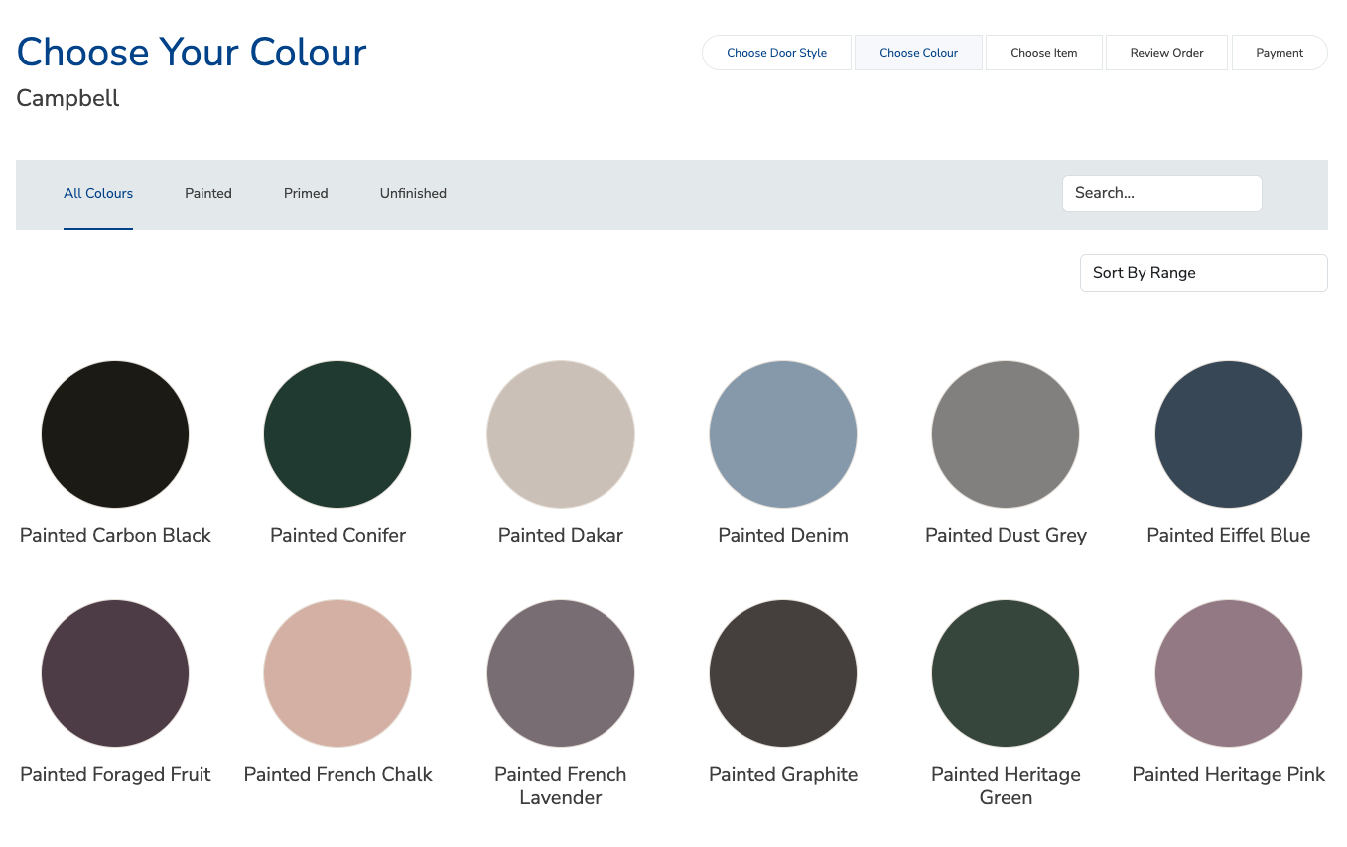Open the Sort By Range dropdown

click(x=1203, y=273)
